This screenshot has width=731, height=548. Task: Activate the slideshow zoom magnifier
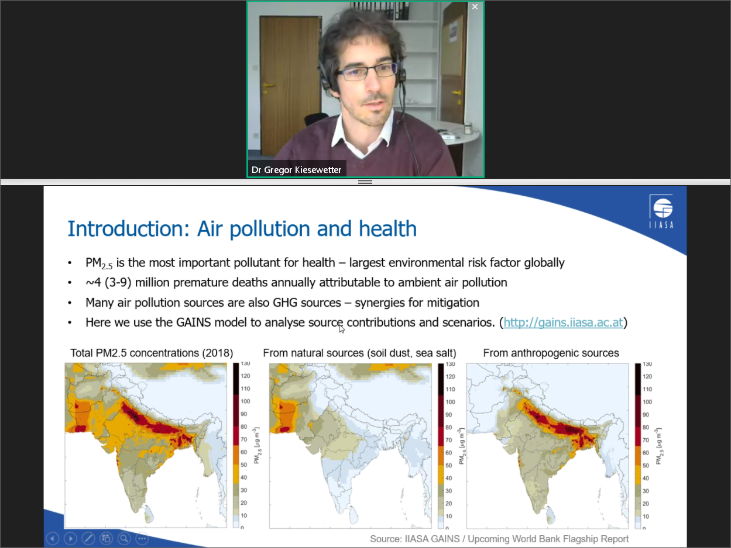coord(124,538)
